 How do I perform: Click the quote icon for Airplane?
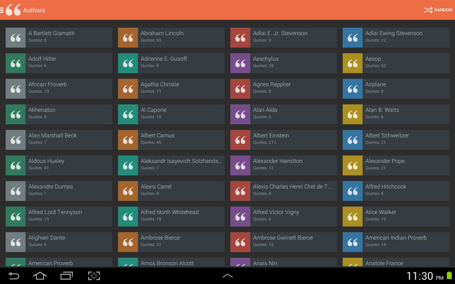click(x=353, y=89)
